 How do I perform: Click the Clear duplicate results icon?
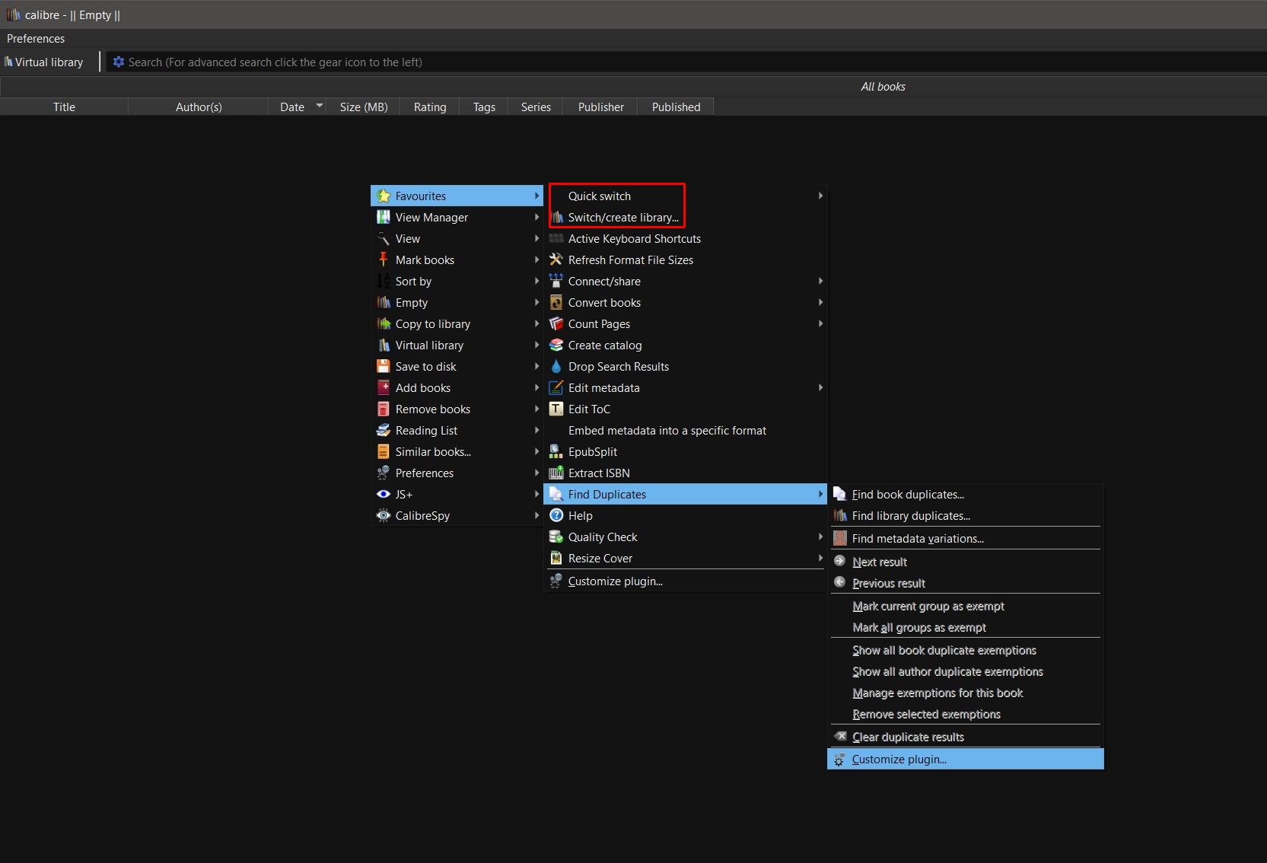(x=840, y=737)
